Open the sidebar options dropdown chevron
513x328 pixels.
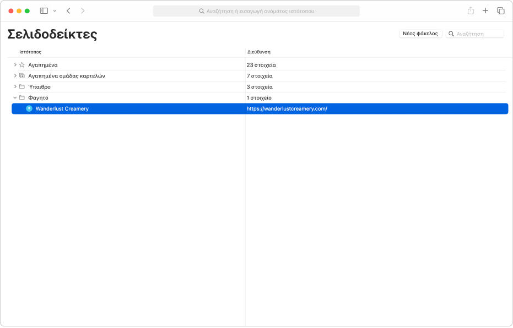pyautogui.click(x=55, y=11)
